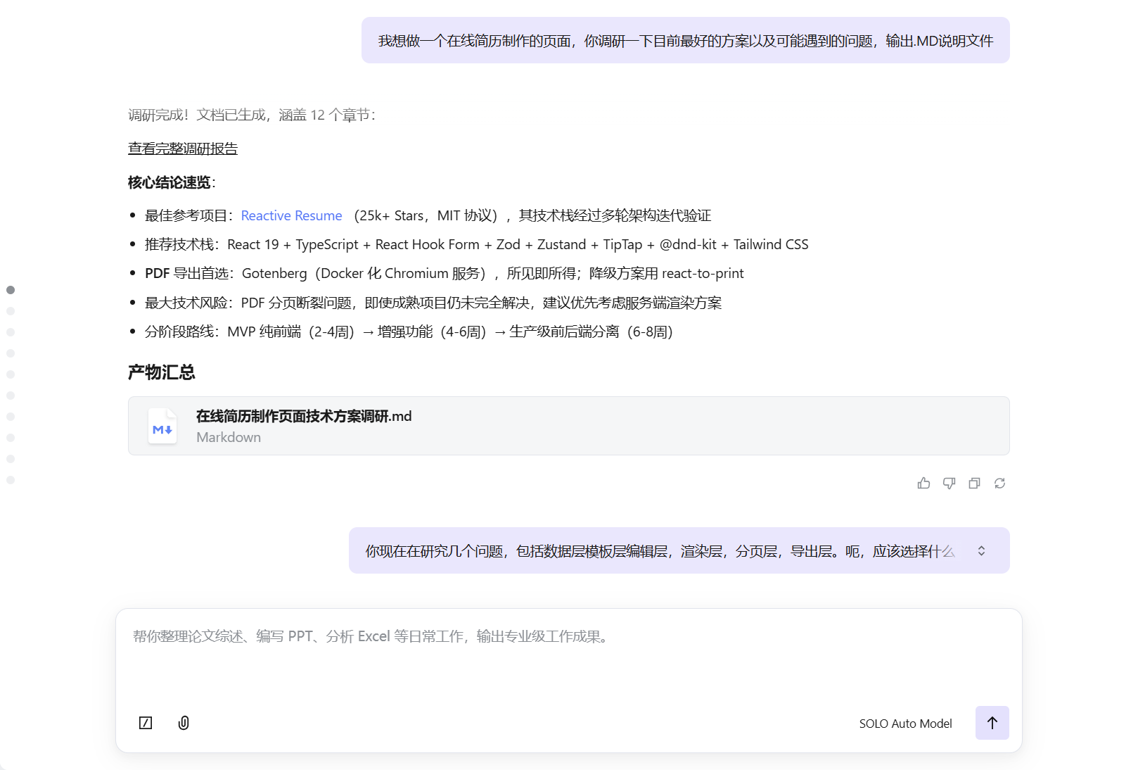Like the response with thumbs up
The height and width of the screenshot is (770, 1138).
[x=923, y=483]
